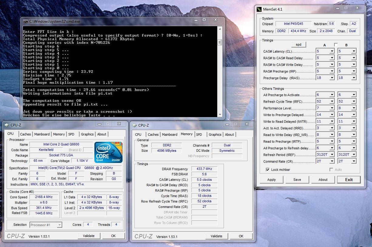This screenshot has height=247, width=372.
Task: Open Read to Precharge (tRTP) column B dropdown
Action: (x=353, y=141)
